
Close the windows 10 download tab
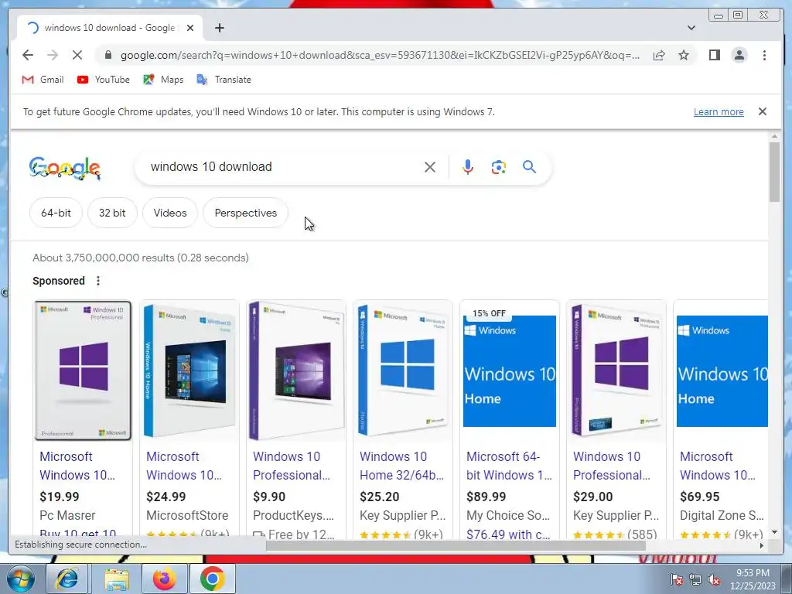pos(190,28)
